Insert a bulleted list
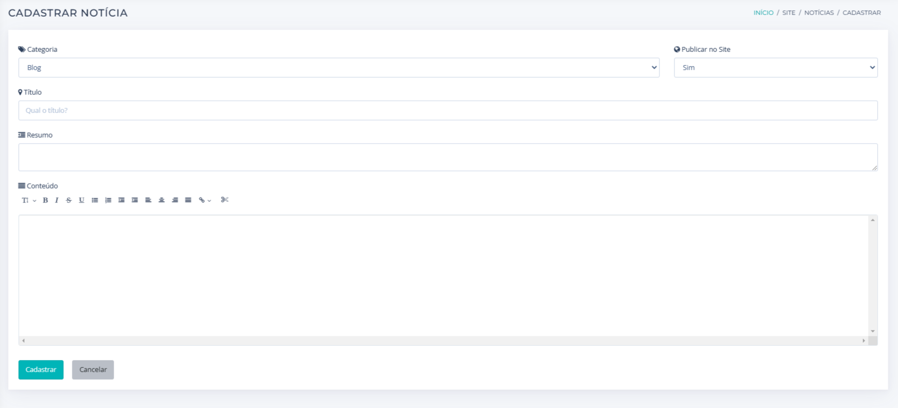 95,200
